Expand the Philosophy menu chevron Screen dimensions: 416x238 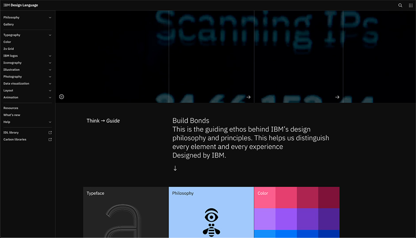[x=50, y=18]
